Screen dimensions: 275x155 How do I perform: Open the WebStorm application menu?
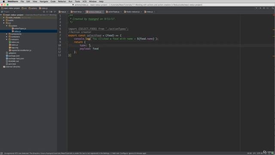[x=12, y=1]
